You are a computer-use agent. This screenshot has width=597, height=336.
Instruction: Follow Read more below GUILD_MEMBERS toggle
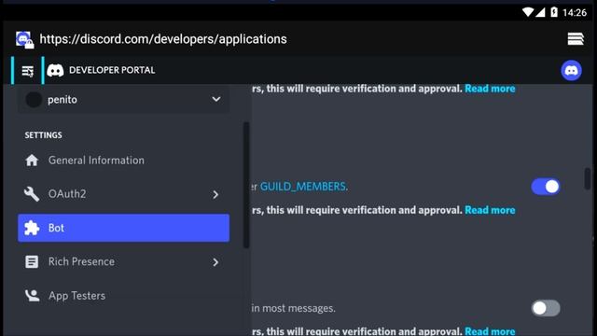(490, 210)
